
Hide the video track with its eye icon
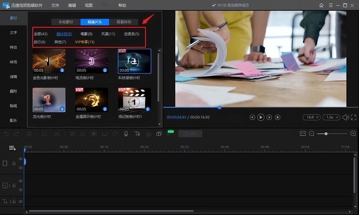point(20,159)
